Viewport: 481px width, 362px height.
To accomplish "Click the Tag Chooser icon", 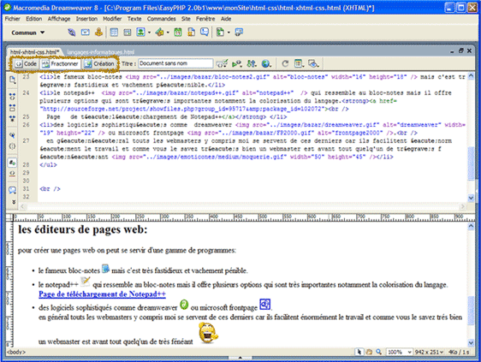I will tap(239, 32).
